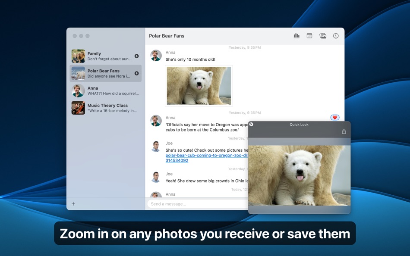The height and width of the screenshot is (256, 410).
Task: Open the Anna conversation in sidebar
Action: click(x=106, y=91)
